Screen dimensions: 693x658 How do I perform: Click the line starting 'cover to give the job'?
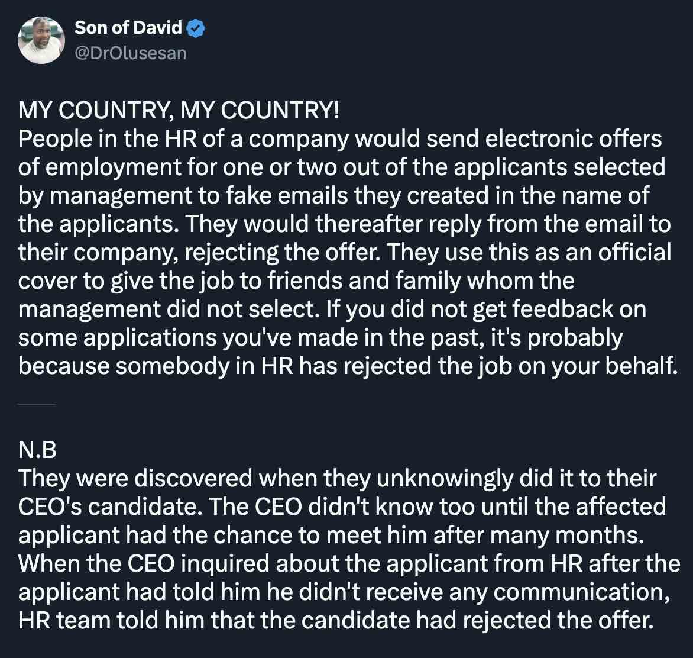click(x=296, y=281)
